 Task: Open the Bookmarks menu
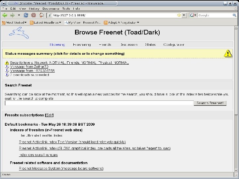pos(51,9)
